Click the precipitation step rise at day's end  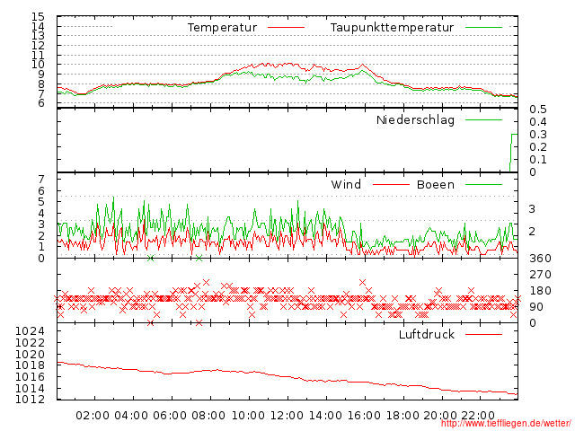pos(513,153)
